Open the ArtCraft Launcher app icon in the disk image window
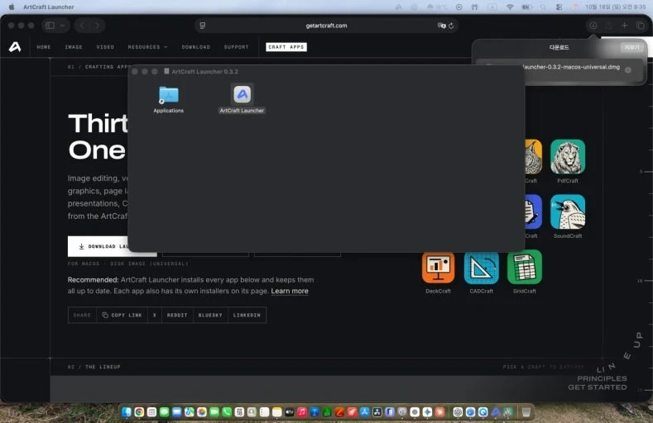This screenshot has height=423, width=653. point(242,95)
